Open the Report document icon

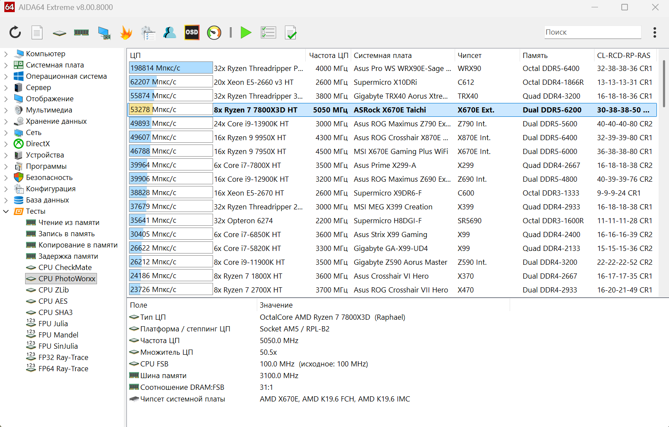pos(37,32)
